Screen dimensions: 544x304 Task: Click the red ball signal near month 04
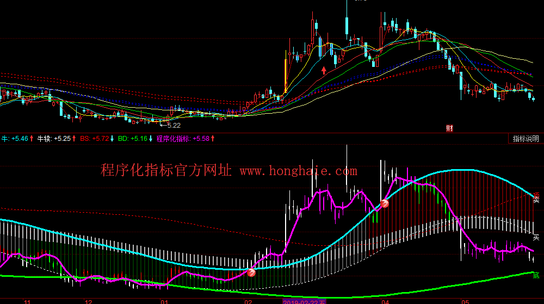pos(385,204)
